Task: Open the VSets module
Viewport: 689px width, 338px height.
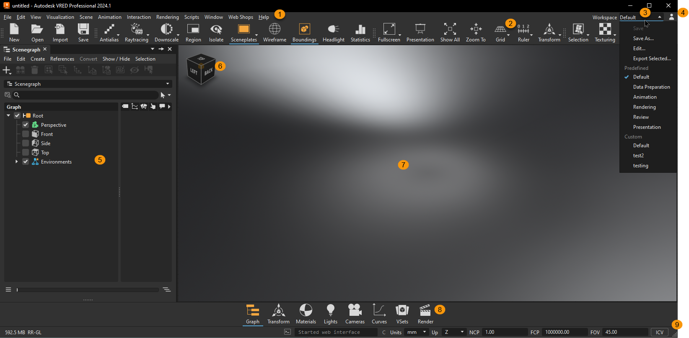Action: (x=402, y=314)
